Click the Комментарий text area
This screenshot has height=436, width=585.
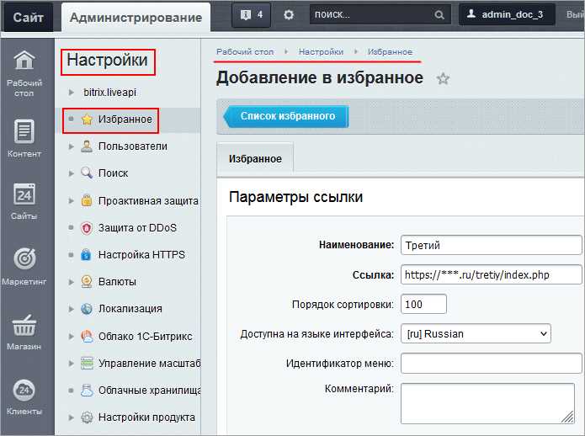[x=487, y=403]
